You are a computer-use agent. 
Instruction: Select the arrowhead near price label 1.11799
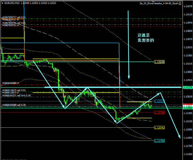[179, 137]
